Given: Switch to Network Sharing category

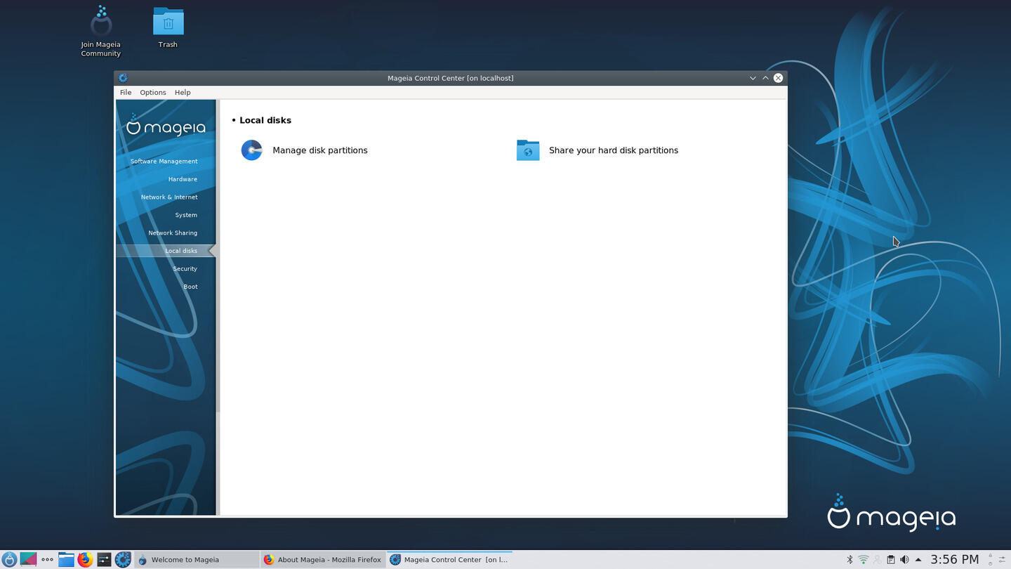Looking at the screenshot, I should 173,233.
